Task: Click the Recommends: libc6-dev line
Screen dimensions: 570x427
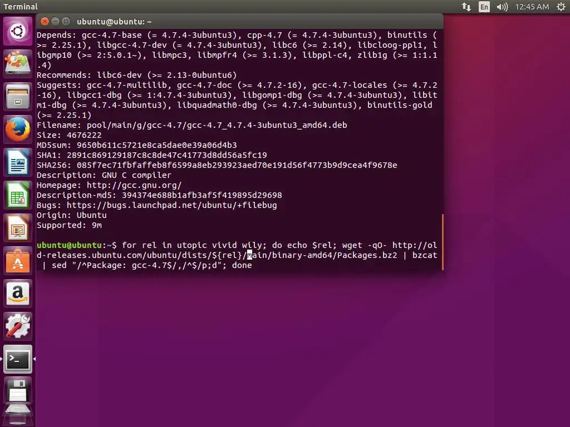Action: coord(137,75)
